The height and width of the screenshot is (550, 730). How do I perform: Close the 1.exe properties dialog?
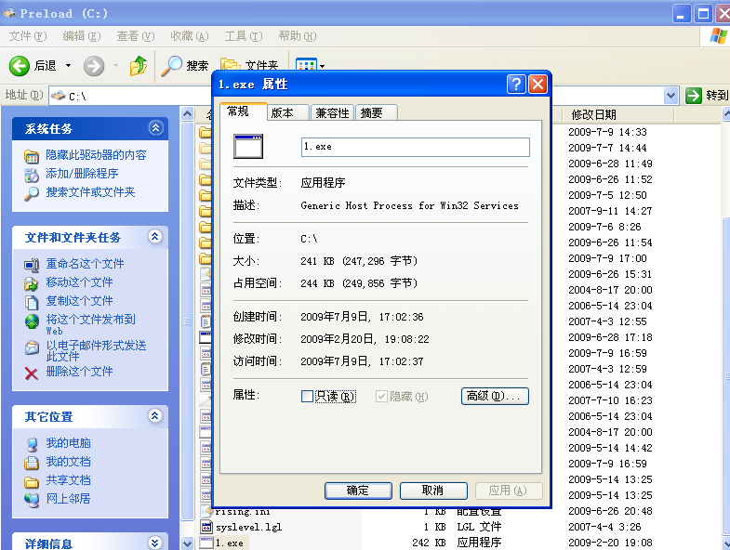click(x=538, y=85)
